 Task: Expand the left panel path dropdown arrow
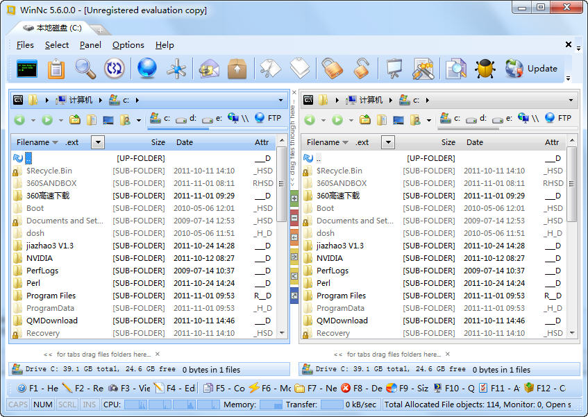281,100
